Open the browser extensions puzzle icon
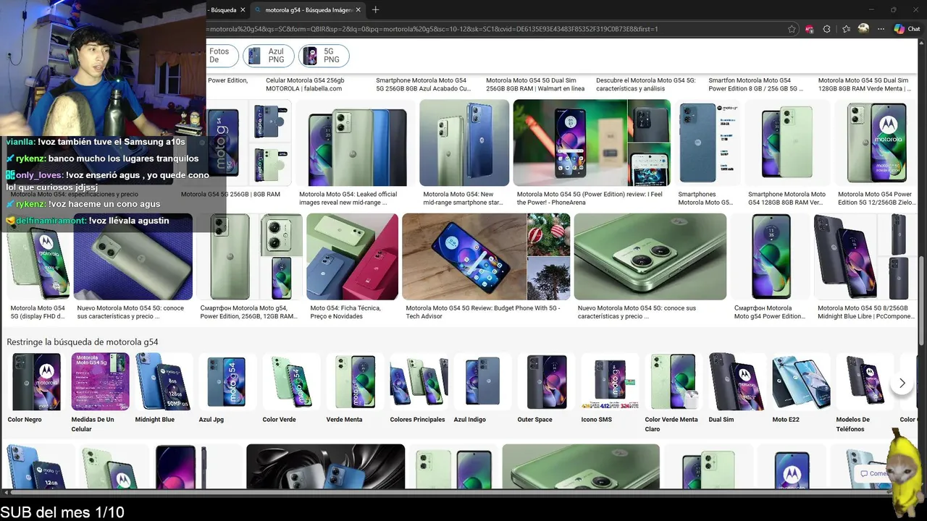927x521 pixels. coord(827,29)
